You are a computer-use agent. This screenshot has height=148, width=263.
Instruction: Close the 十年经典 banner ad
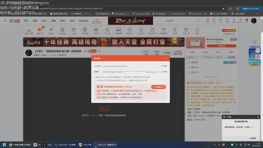[x=183, y=39]
